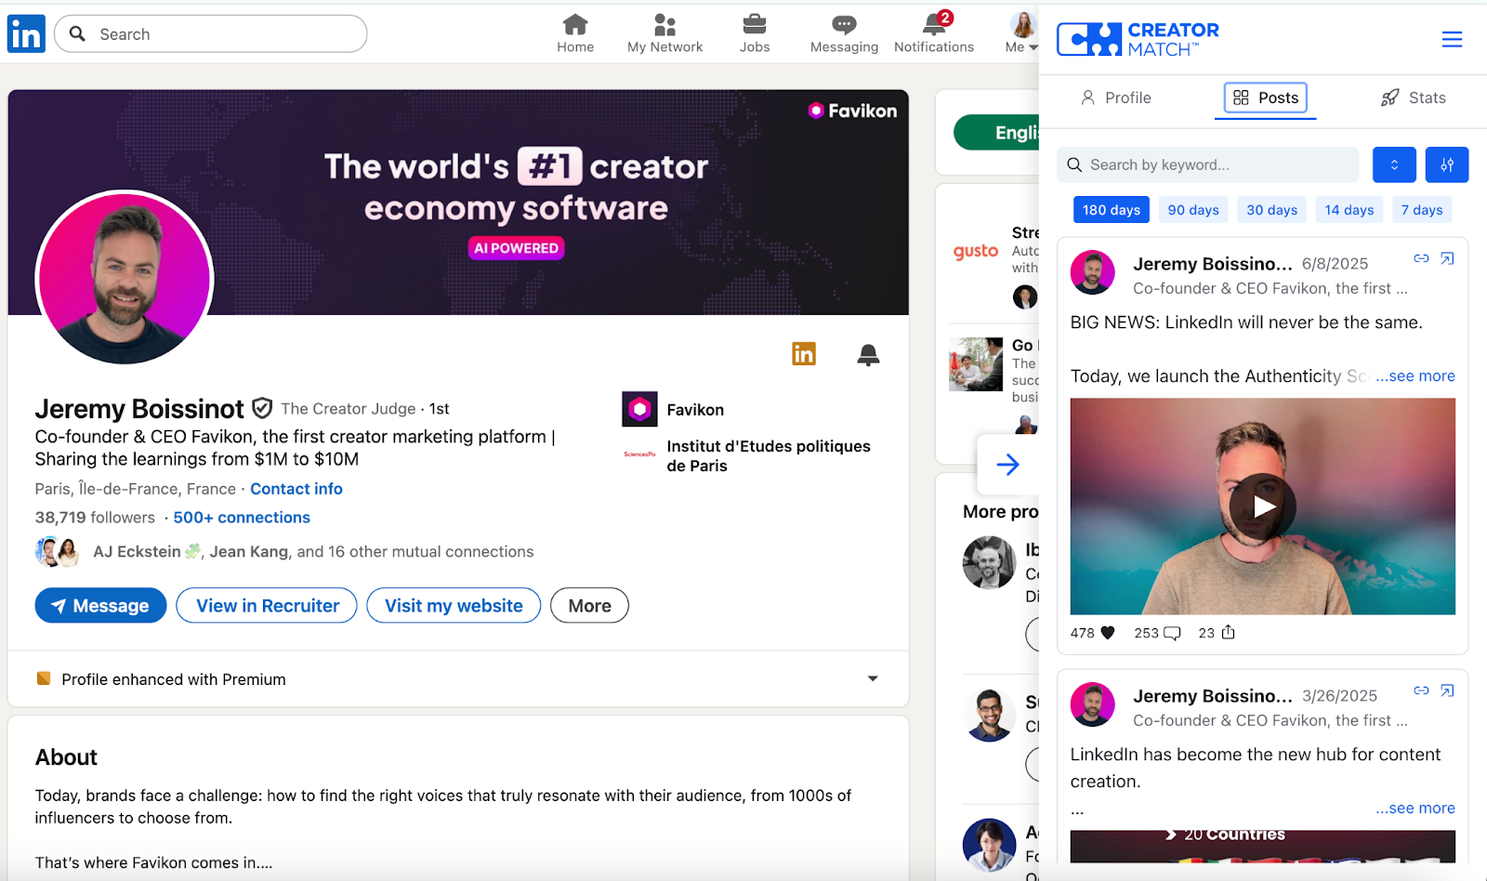Expand the Profile enhanced with Premium section
This screenshot has width=1487, height=881.
coord(873,678)
